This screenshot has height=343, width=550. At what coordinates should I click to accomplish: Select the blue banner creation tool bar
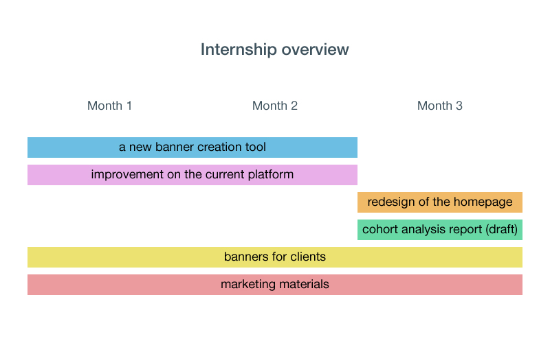[192, 147]
